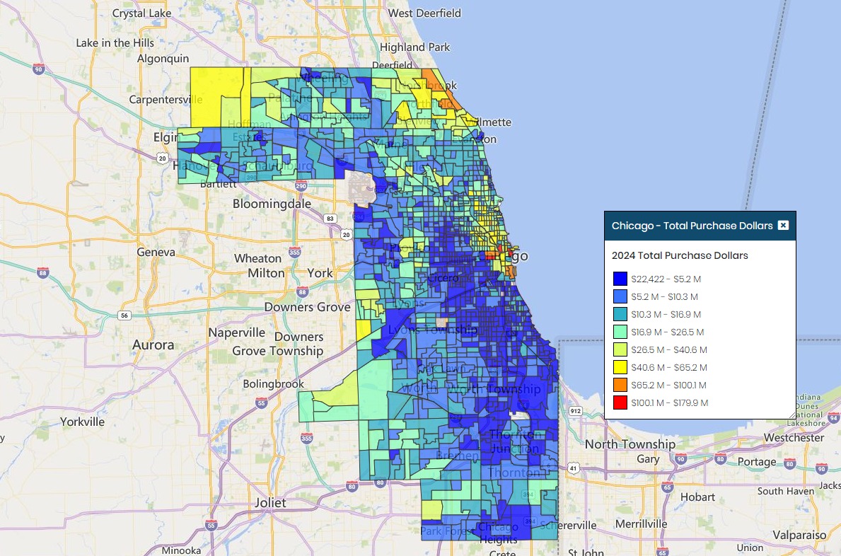The width and height of the screenshot is (841, 556).
Task: Click the aqua $16.9 M - $26.5 M swatch
Action: 620,332
